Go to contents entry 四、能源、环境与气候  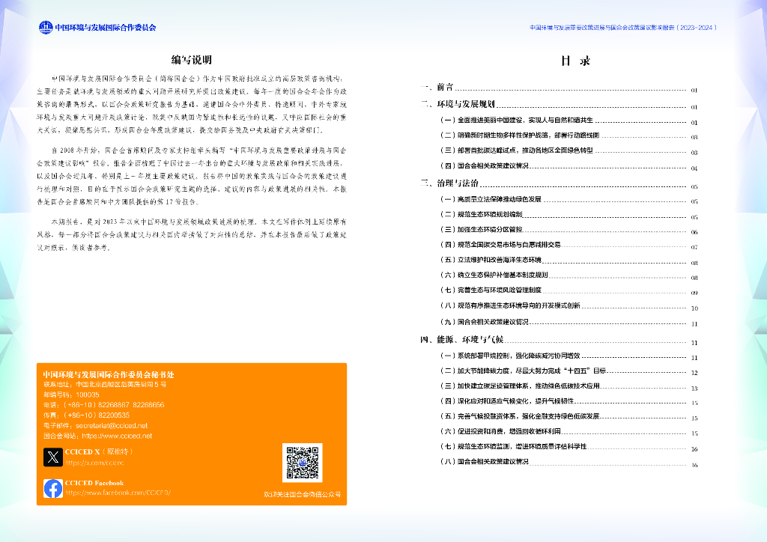pos(559,340)
